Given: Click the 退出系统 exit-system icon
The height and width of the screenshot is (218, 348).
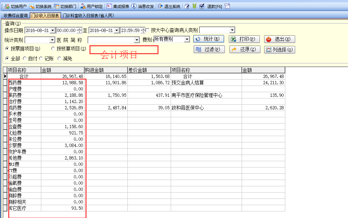Looking at the screenshot, I should coord(160,6).
